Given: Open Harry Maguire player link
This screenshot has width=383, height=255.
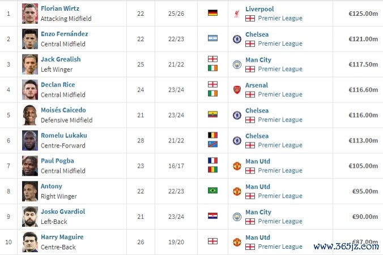Looking at the screenshot, I should click(62, 237).
